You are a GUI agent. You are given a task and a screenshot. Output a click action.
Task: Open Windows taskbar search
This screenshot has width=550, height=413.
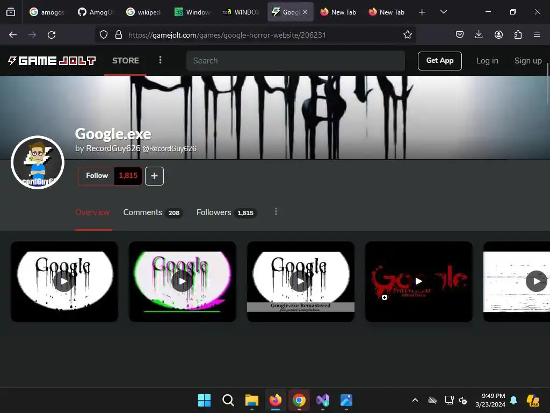pyautogui.click(x=228, y=400)
